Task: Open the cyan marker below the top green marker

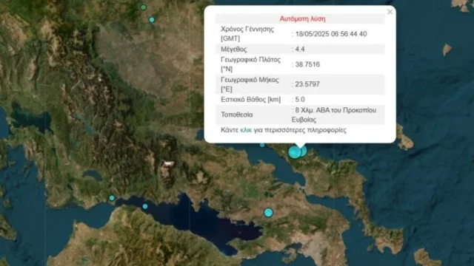Action: coord(152,20)
